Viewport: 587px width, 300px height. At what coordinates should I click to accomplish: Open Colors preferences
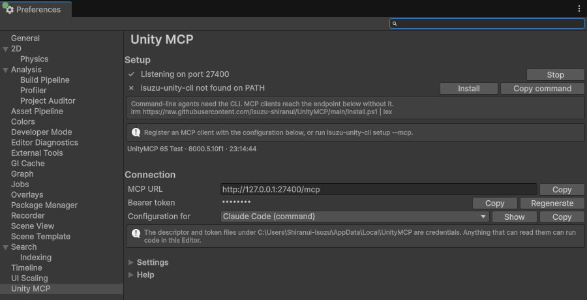pos(23,122)
